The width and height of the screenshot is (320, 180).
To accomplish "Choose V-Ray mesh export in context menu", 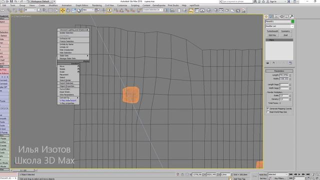I will (68, 100).
